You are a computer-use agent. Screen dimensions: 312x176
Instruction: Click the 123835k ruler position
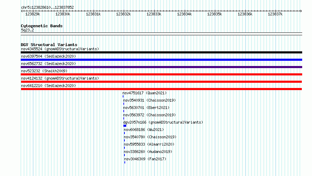pyautogui.click(x=215, y=14)
